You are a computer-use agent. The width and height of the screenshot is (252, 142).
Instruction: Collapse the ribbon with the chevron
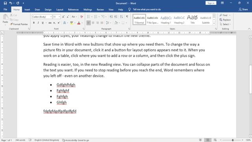(249, 29)
